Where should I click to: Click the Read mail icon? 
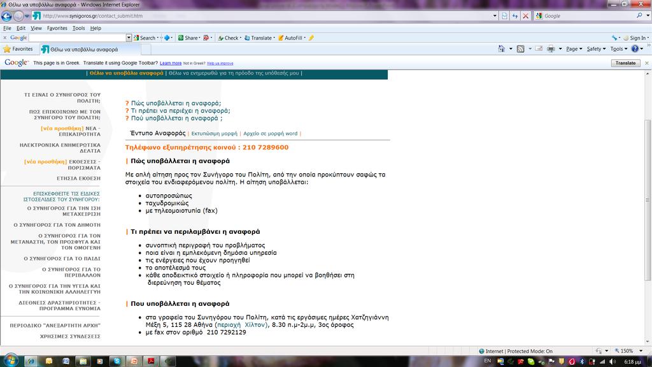(539, 48)
